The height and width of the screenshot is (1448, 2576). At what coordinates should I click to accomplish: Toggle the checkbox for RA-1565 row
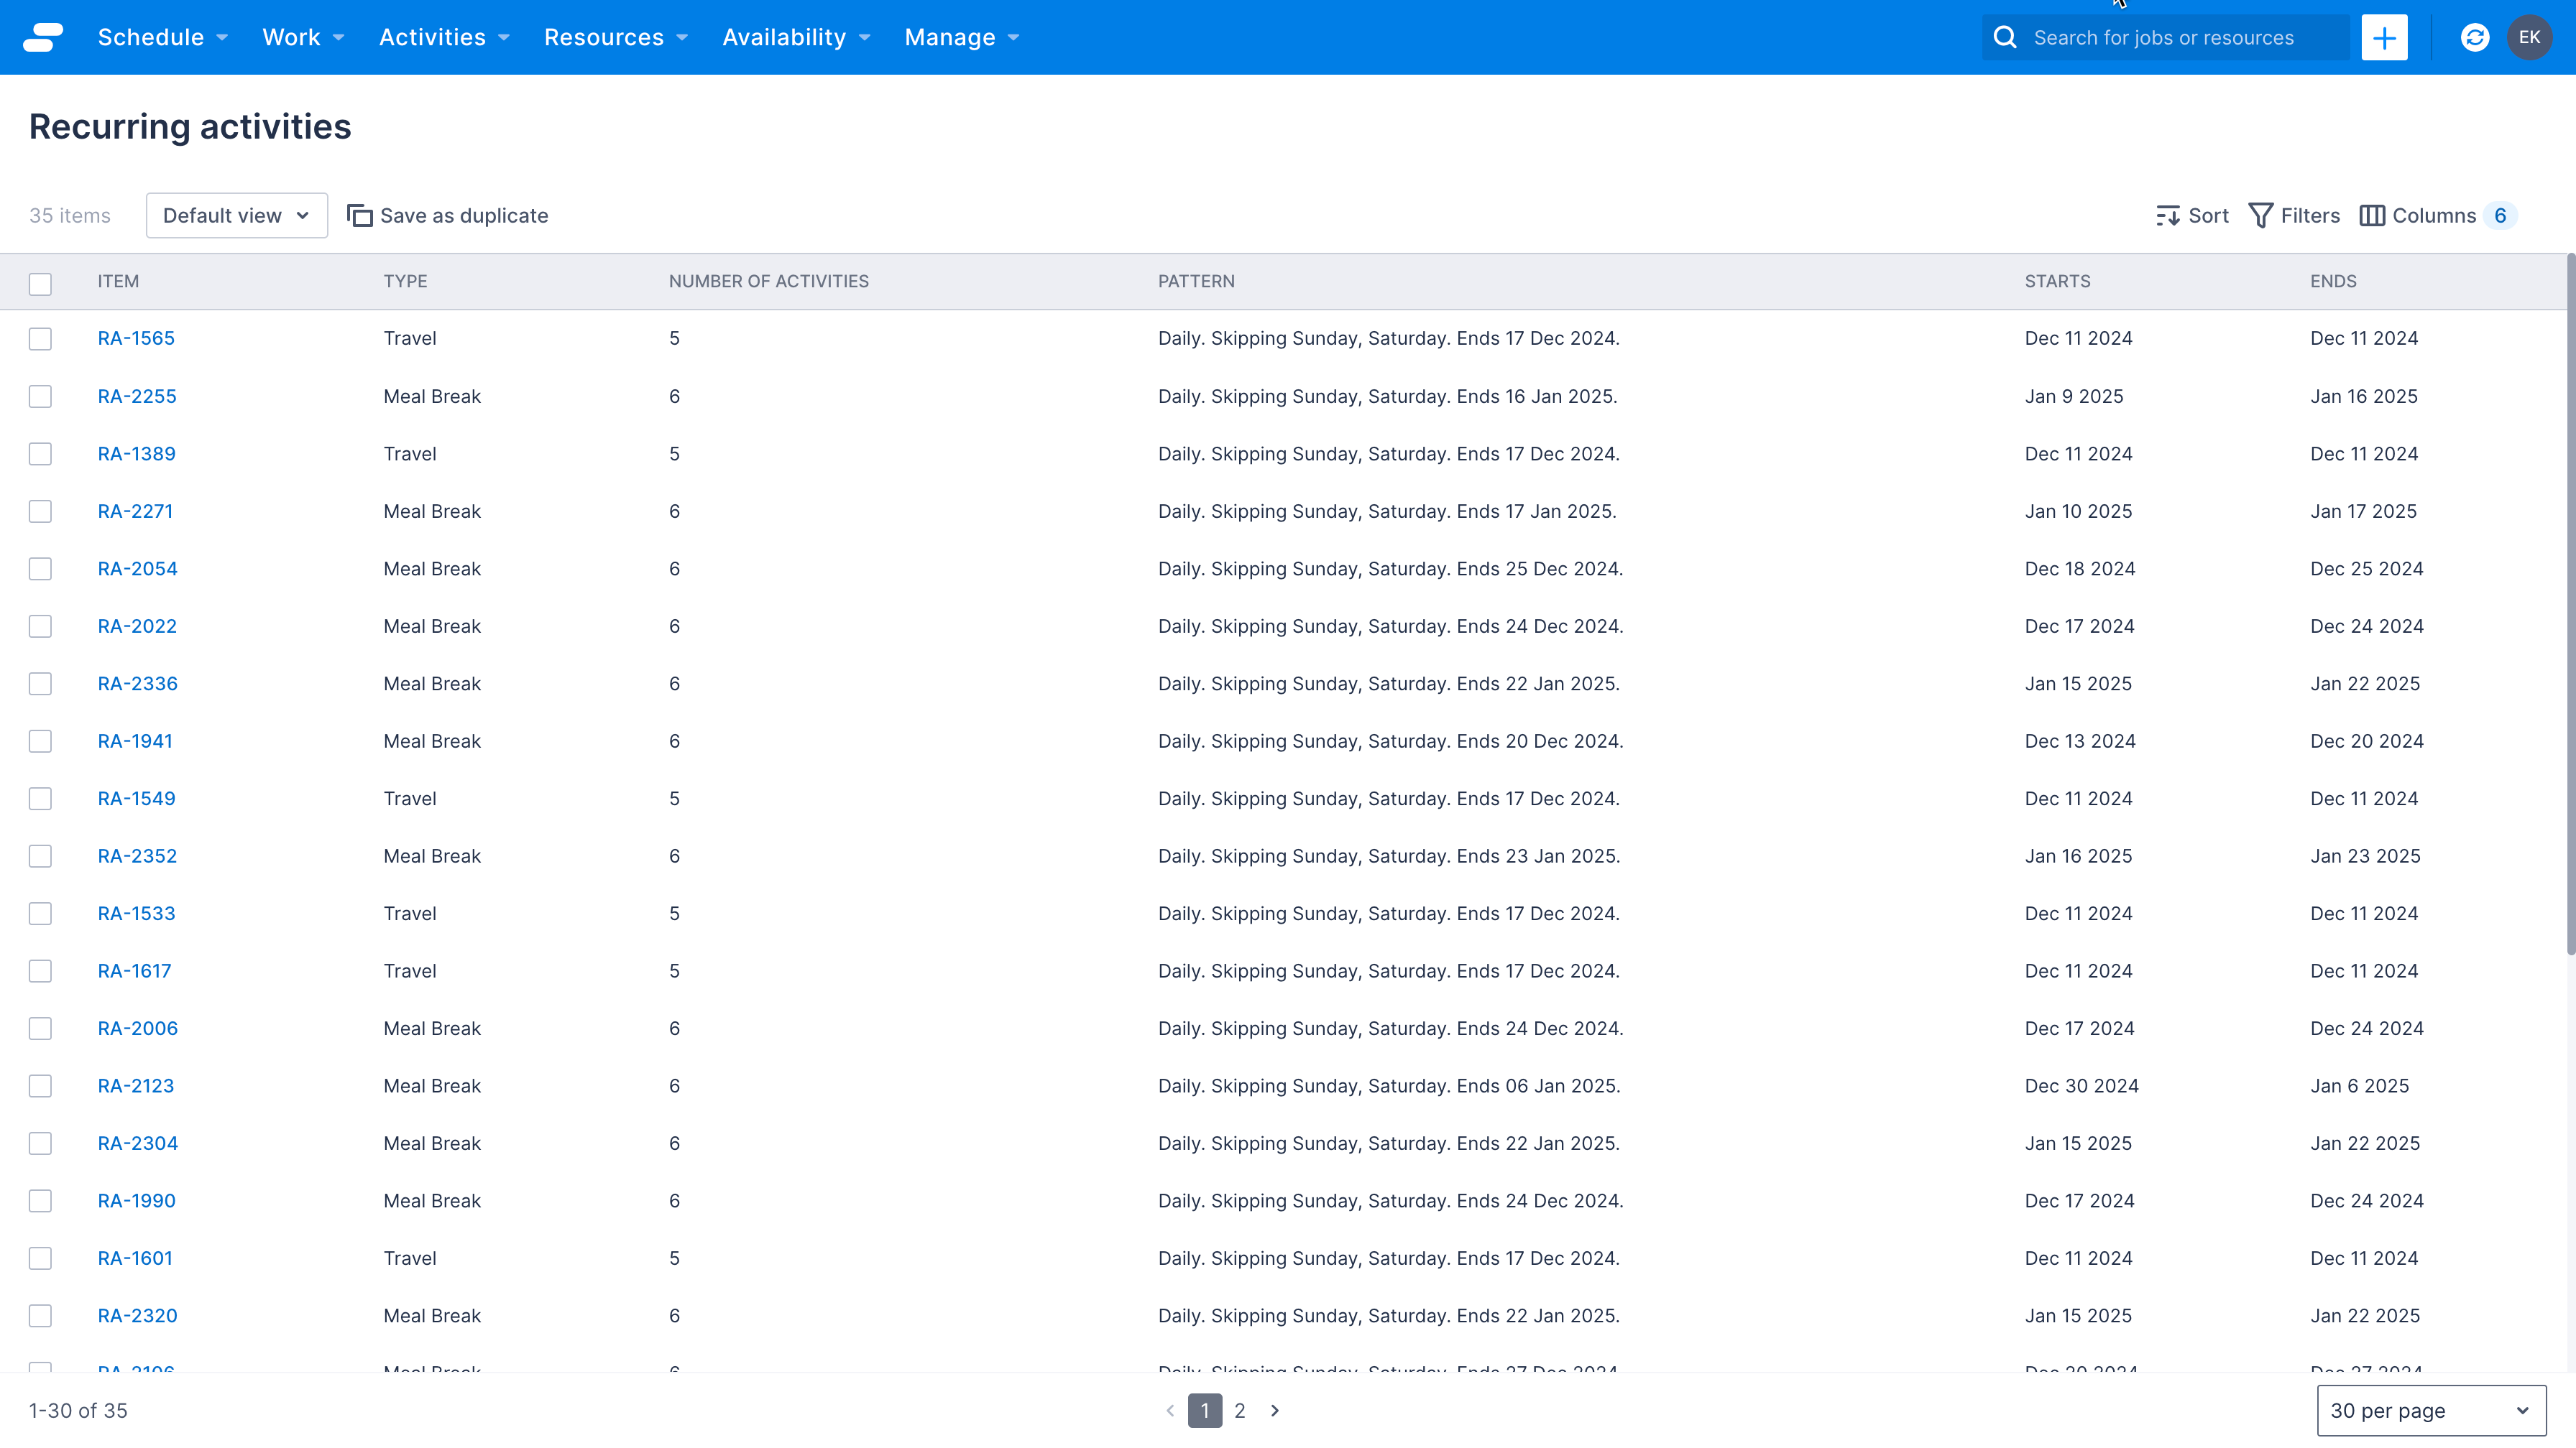(41, 338)
